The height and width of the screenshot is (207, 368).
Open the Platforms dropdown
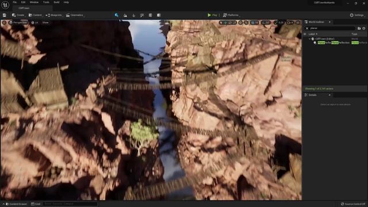[231, 15]
